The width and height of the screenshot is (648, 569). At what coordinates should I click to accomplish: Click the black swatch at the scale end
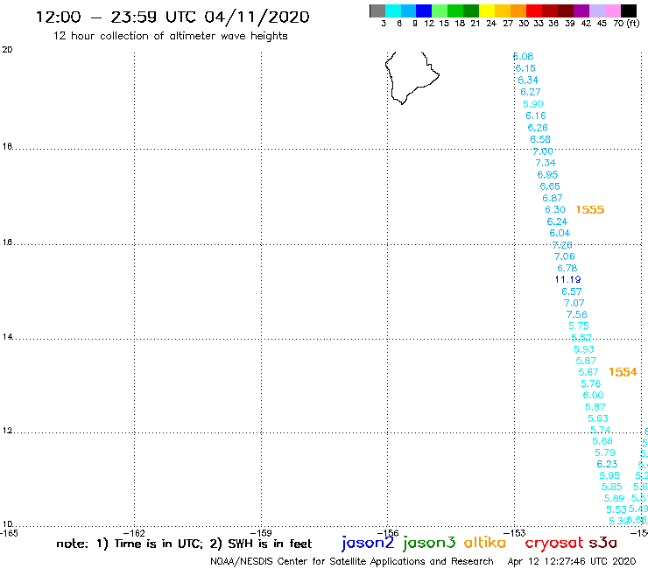629,11
